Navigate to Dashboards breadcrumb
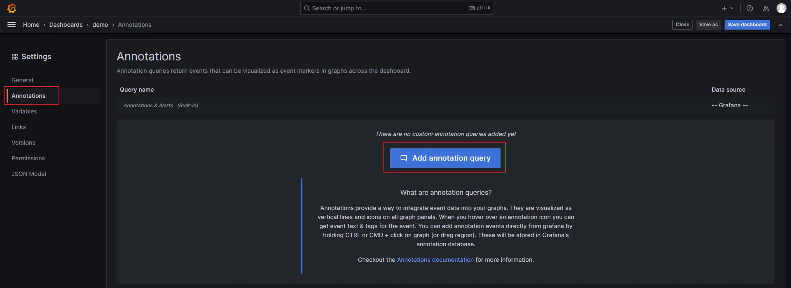 tap(66, 25)
